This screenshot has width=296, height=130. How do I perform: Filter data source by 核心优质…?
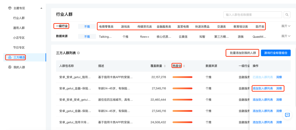[x=164, y=37]
